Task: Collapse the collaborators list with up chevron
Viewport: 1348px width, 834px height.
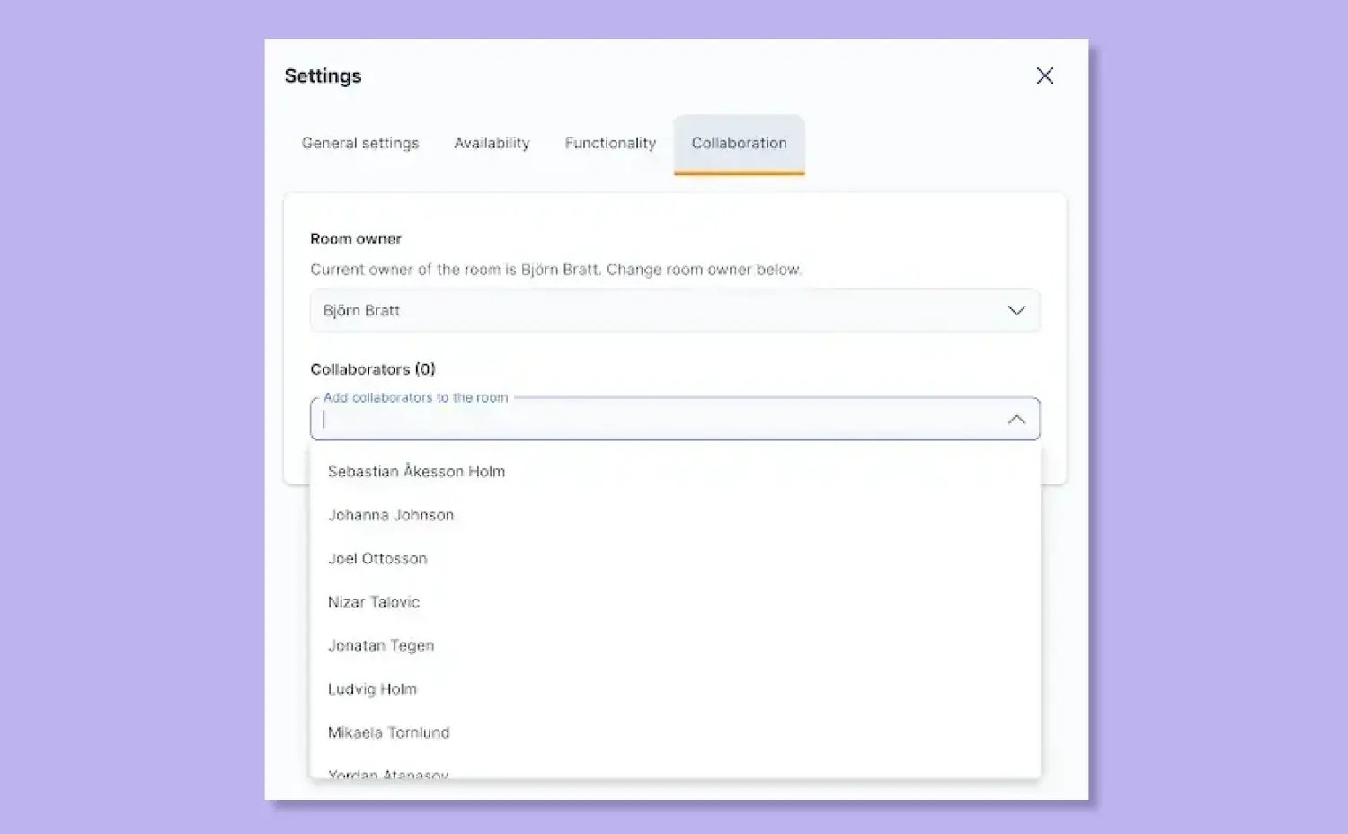Action: tap(1016, 419)
